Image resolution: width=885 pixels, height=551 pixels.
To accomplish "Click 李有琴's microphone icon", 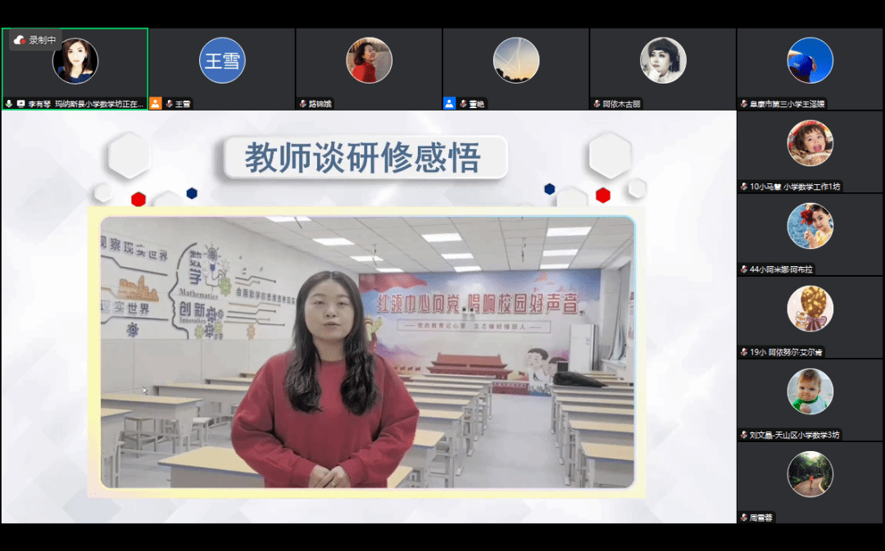I will tap(9, 104).
